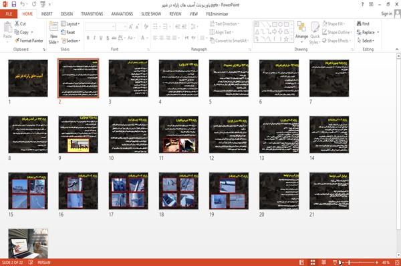Screen dimensions: 401x266
Task: Select slide 15 thumbnail
Action: (x=28, y=191)
